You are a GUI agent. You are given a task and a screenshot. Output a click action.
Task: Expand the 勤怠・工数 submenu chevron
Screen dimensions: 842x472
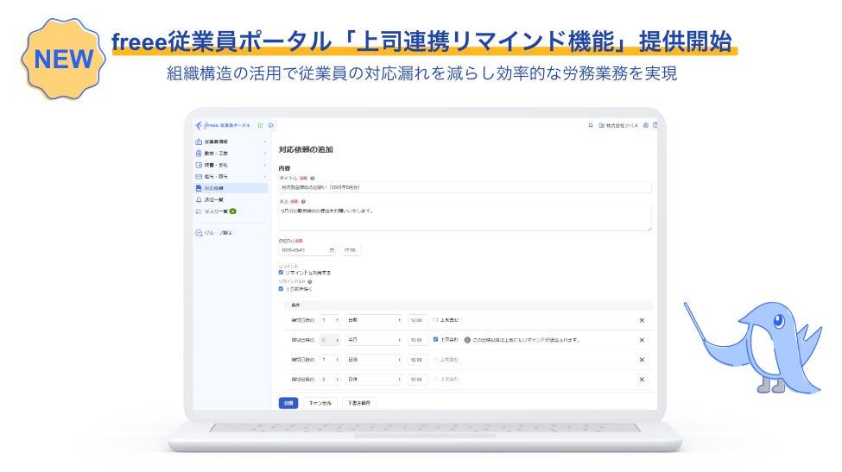(265, 154)
